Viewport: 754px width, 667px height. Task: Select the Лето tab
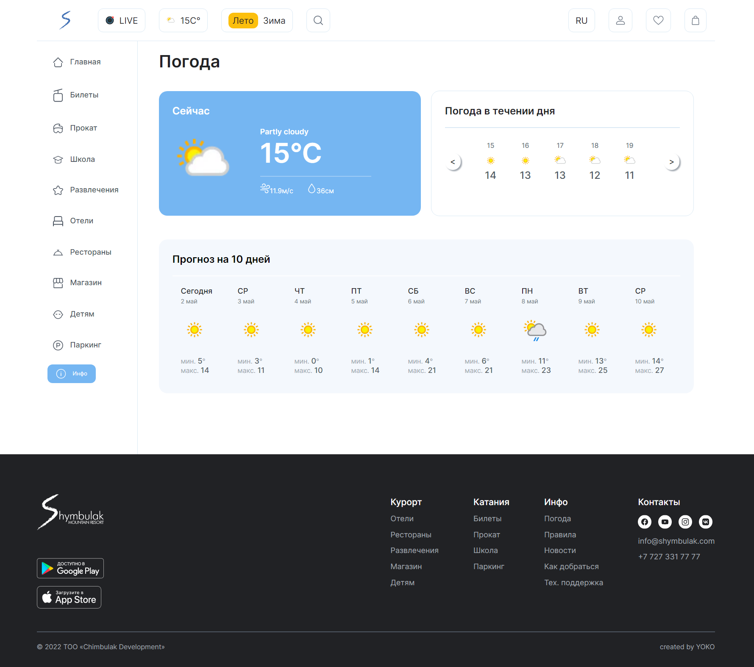(x=242, y=20)
